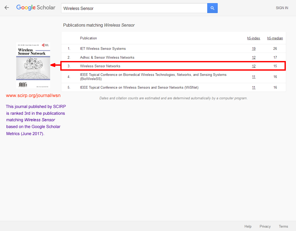The width and height of the screenshot is (296, 231).
Task: Click h5-median value 16 for the BioWireleSS conference
Action: (x=275, y=77)
